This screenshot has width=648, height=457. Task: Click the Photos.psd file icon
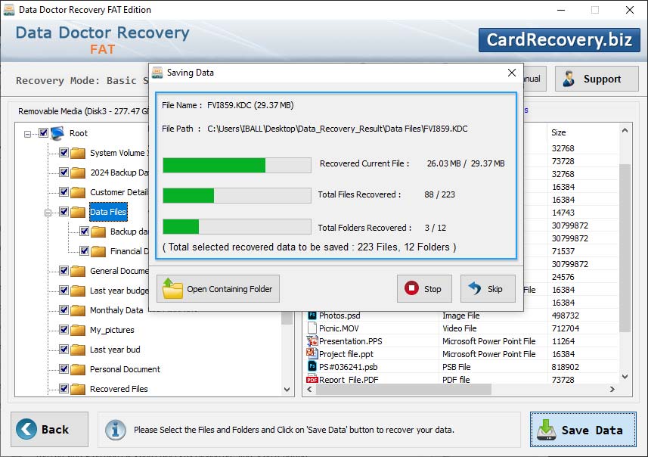coord(312,316)
